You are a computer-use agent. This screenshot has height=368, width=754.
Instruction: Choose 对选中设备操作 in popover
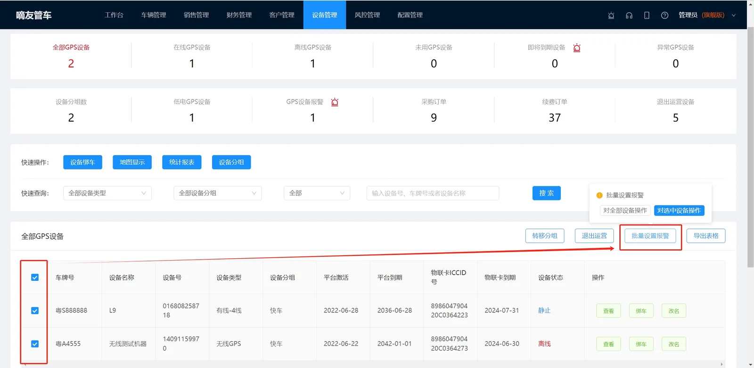[679, 211]
